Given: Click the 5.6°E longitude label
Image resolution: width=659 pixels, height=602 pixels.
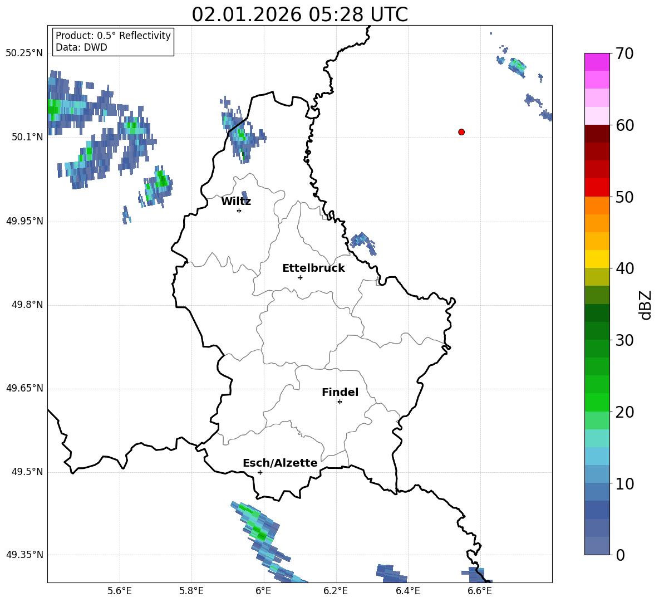Looking at the screenshot, I should (120, 591).
